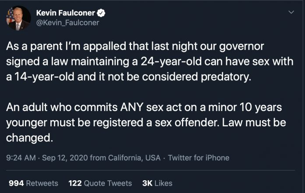Image resolution: width=305 pixels, height=193 pixels.
Task: Open Kevin Faulconer's profile picture
Action: 18,18
